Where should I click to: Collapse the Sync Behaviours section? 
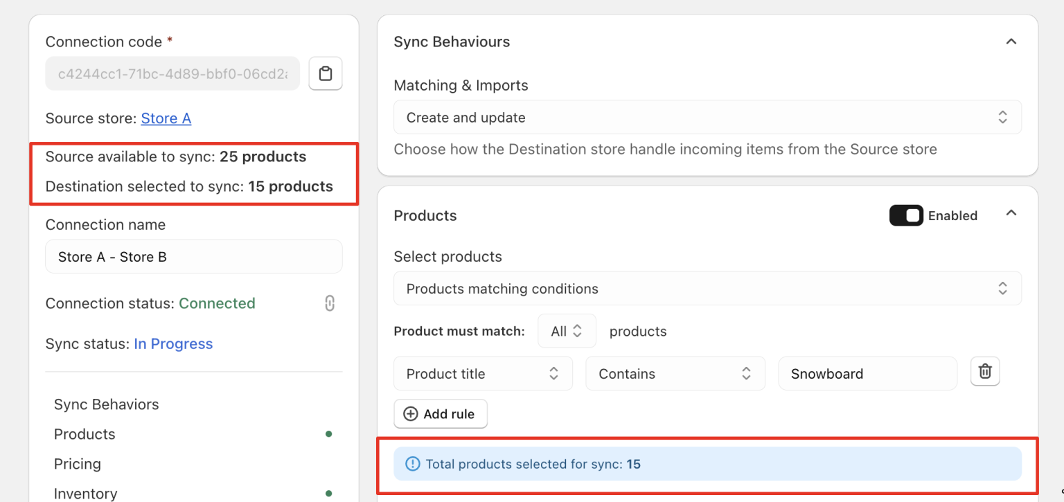click(x=1011, y=42)
